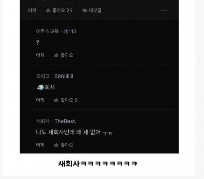Click the bird emoji before 회사
204x179 pixels.
point(40,87)
